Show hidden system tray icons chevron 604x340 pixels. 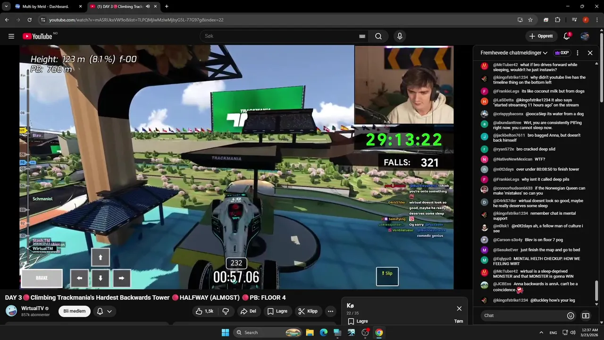pyautogui.click(x=541, y=332)
